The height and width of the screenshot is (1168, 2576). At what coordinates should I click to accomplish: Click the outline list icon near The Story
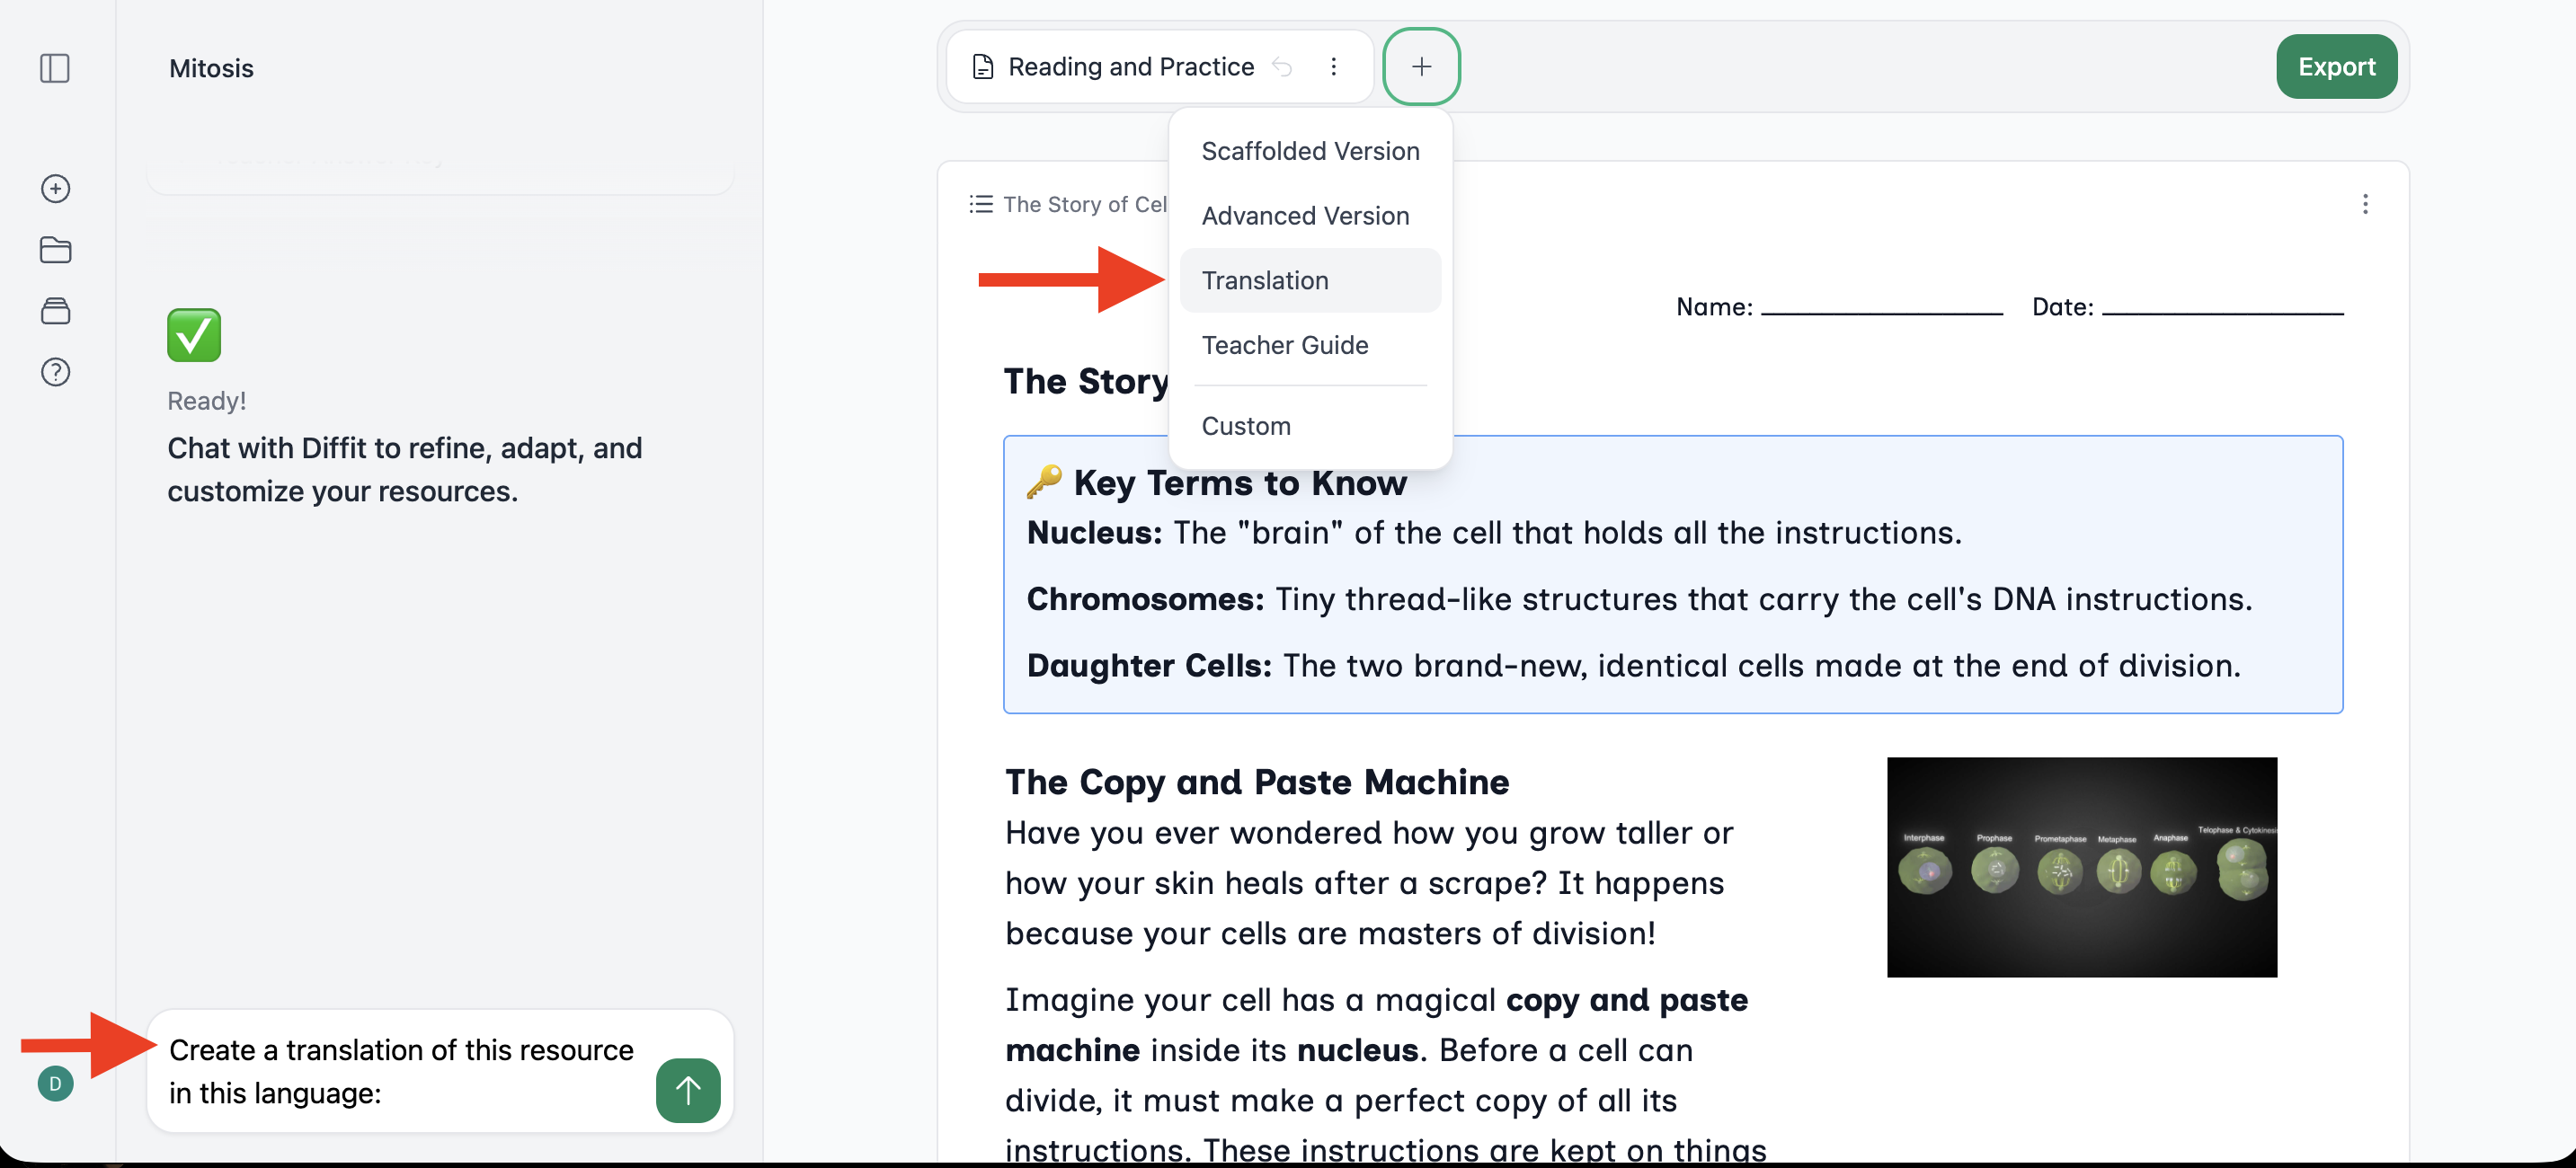click(x=981, y=204)
